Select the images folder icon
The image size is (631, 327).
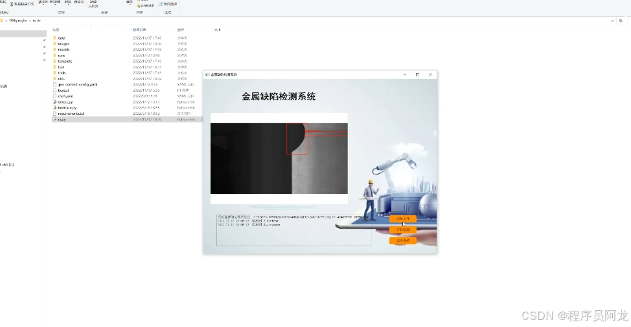click(x=54, y=44)
